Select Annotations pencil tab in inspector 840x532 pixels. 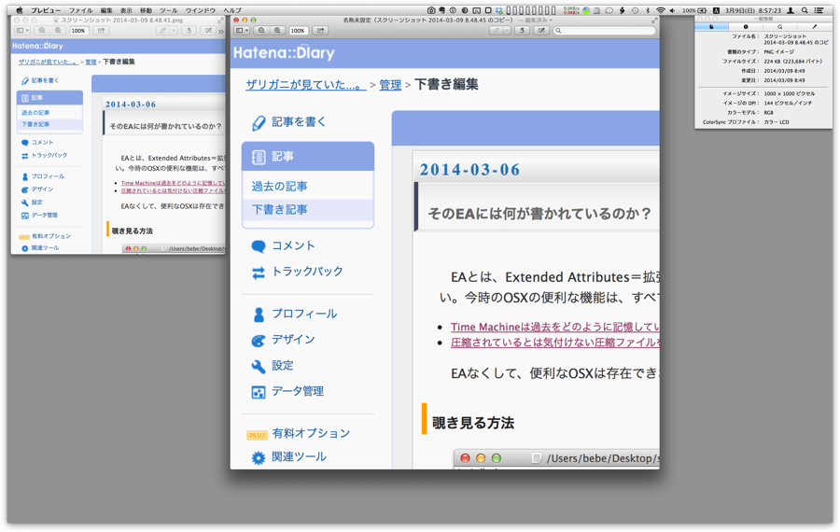point(815,27)
